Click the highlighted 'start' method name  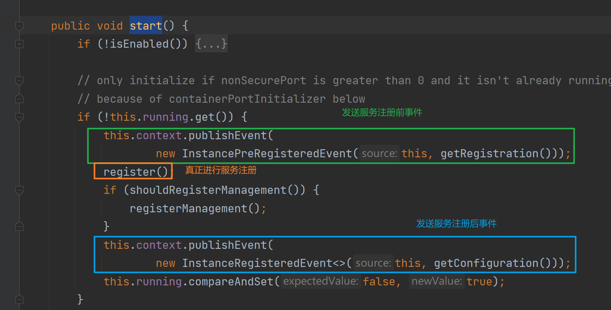coord(146,26)
